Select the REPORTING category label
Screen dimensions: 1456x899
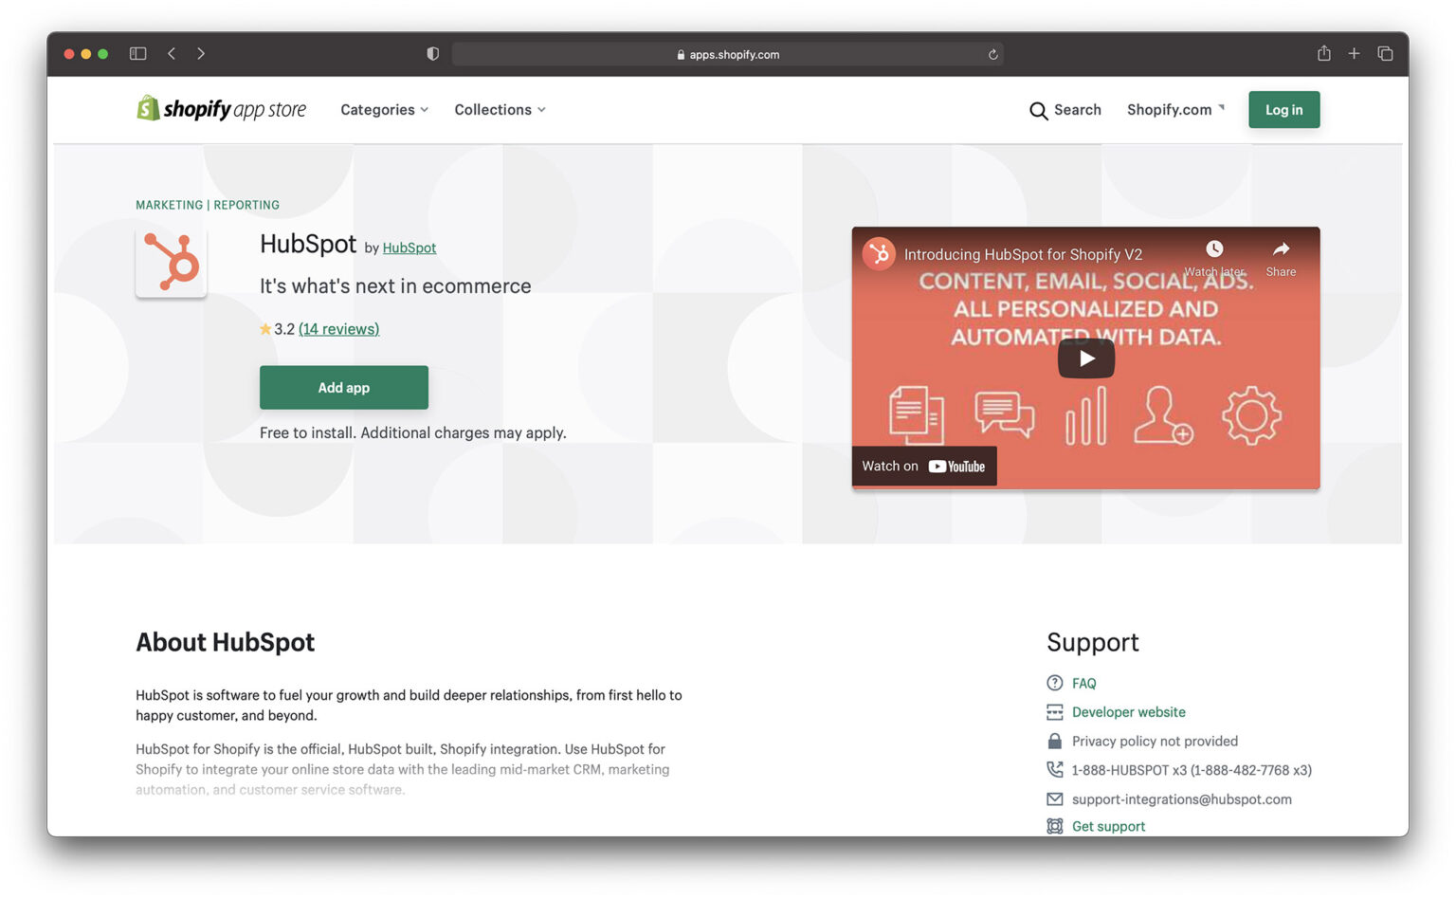point(246,205)
